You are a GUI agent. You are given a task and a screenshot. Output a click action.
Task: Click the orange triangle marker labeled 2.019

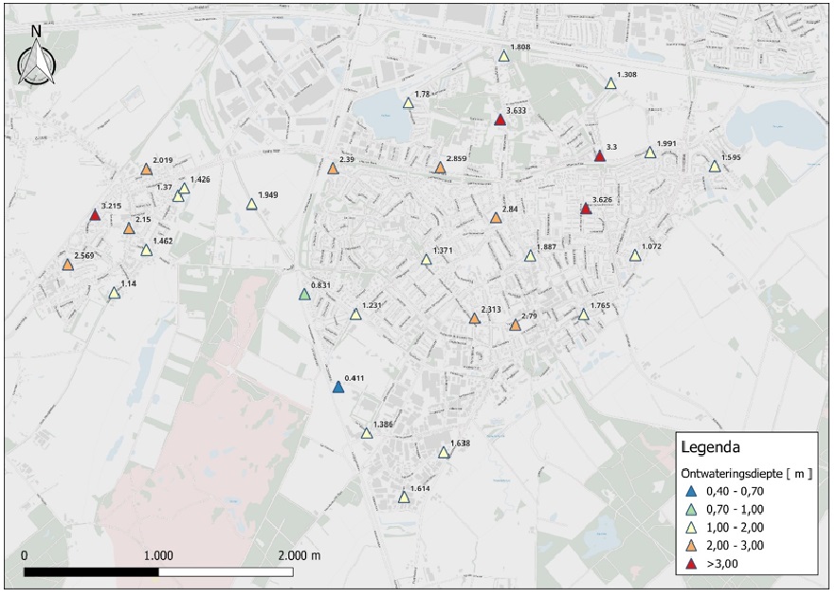coord(147,169)
